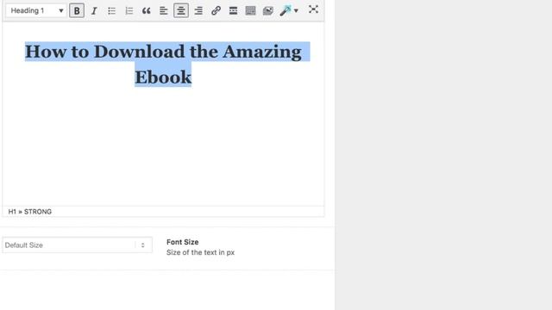Image resolution: width=552 pixels, height=310 pixels.
Task: Apply blockquote formatting
Action: pyautogui.click(x=147, y=10)
